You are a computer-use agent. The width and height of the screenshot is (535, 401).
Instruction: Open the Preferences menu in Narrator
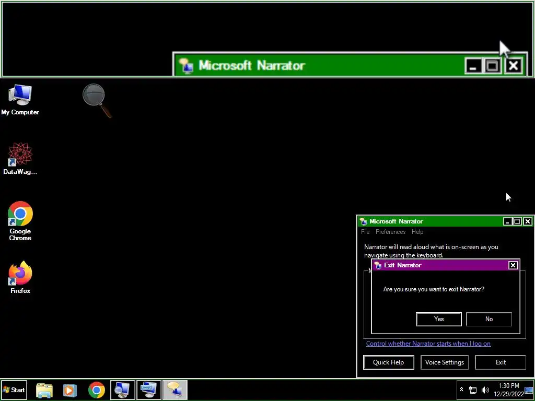tap(390, 232)
